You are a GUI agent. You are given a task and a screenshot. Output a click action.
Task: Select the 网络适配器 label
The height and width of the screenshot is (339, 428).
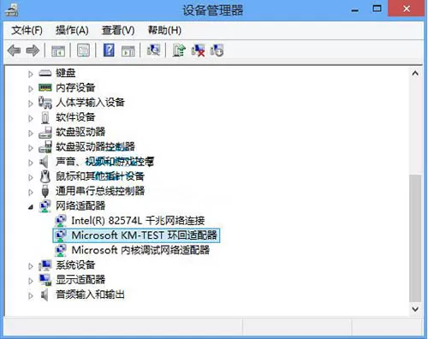click(80, 205)
